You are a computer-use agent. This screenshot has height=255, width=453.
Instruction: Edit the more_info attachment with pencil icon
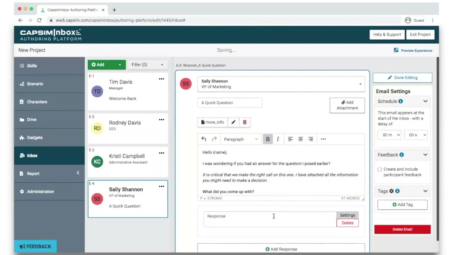point(233,122)
